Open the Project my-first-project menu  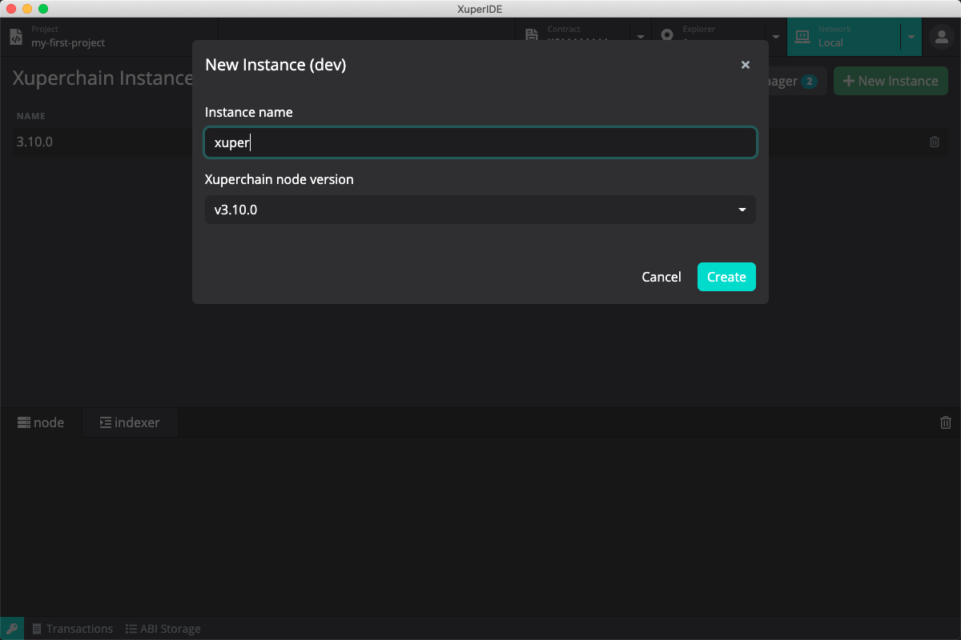(109, 37)
